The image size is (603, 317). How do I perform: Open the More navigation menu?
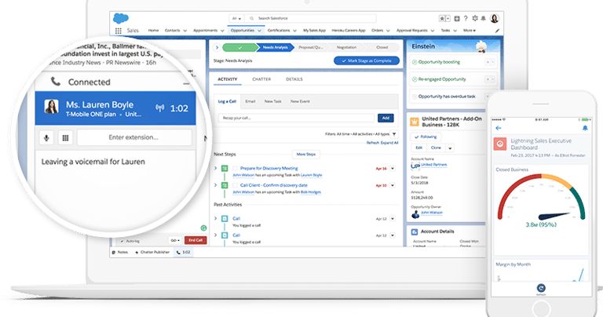(470, 31)
